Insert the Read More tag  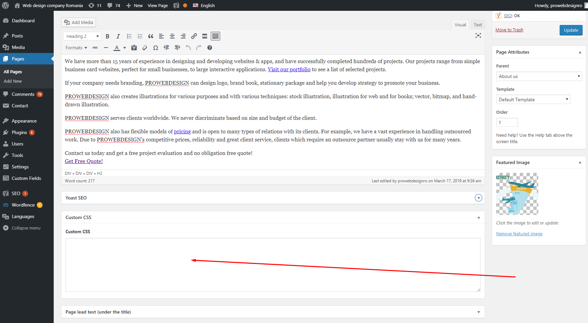(205, 36)
